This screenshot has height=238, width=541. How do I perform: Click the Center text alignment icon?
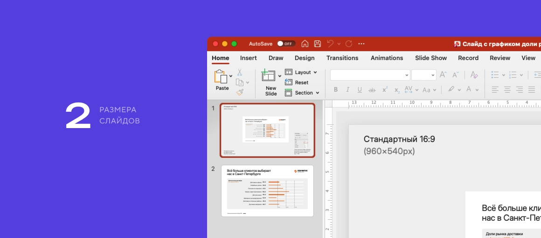click(x=507, y=89)
